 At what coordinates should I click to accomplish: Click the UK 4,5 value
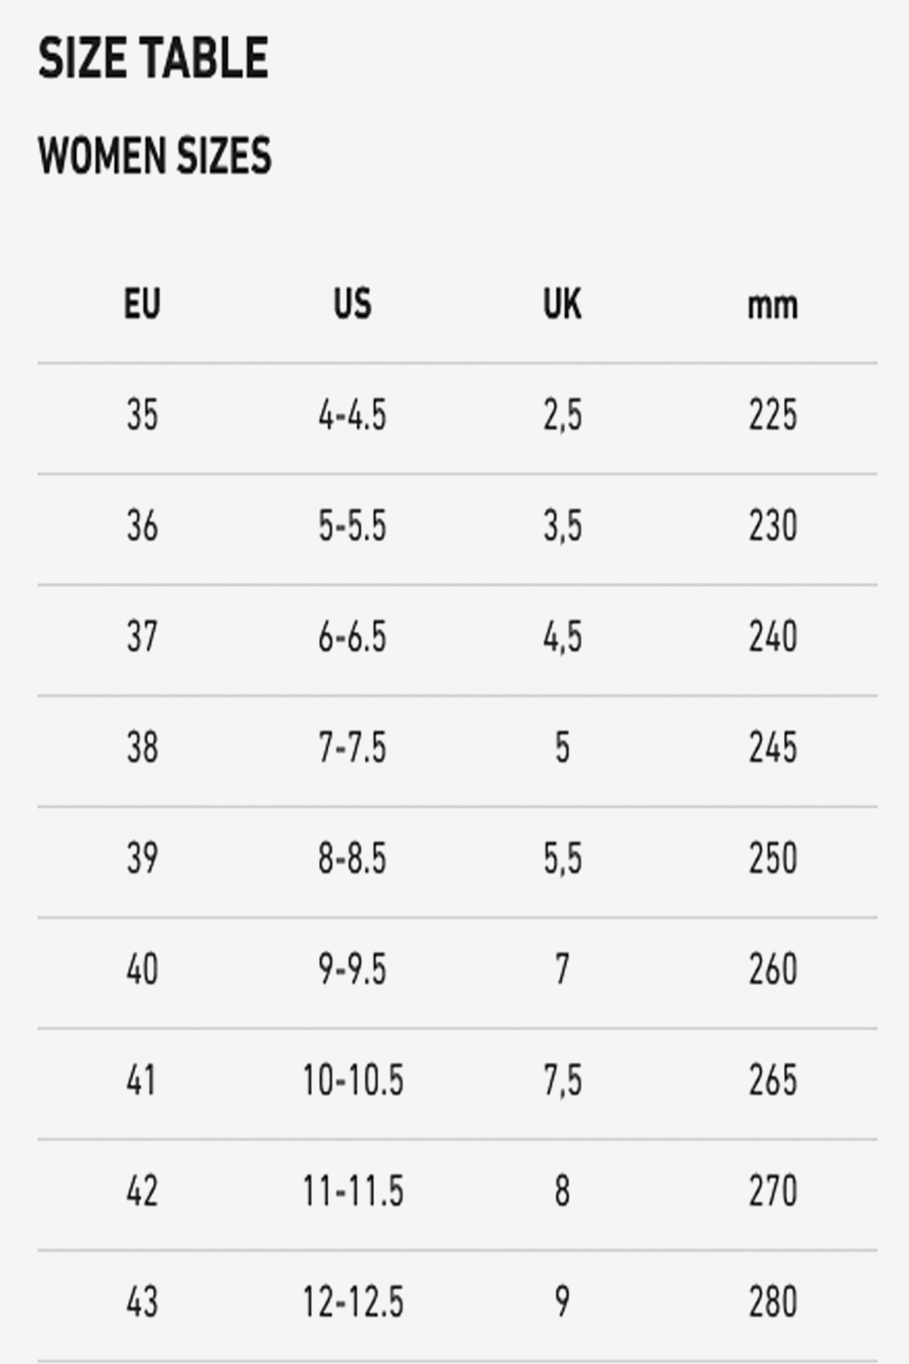(x=563, y=637)
